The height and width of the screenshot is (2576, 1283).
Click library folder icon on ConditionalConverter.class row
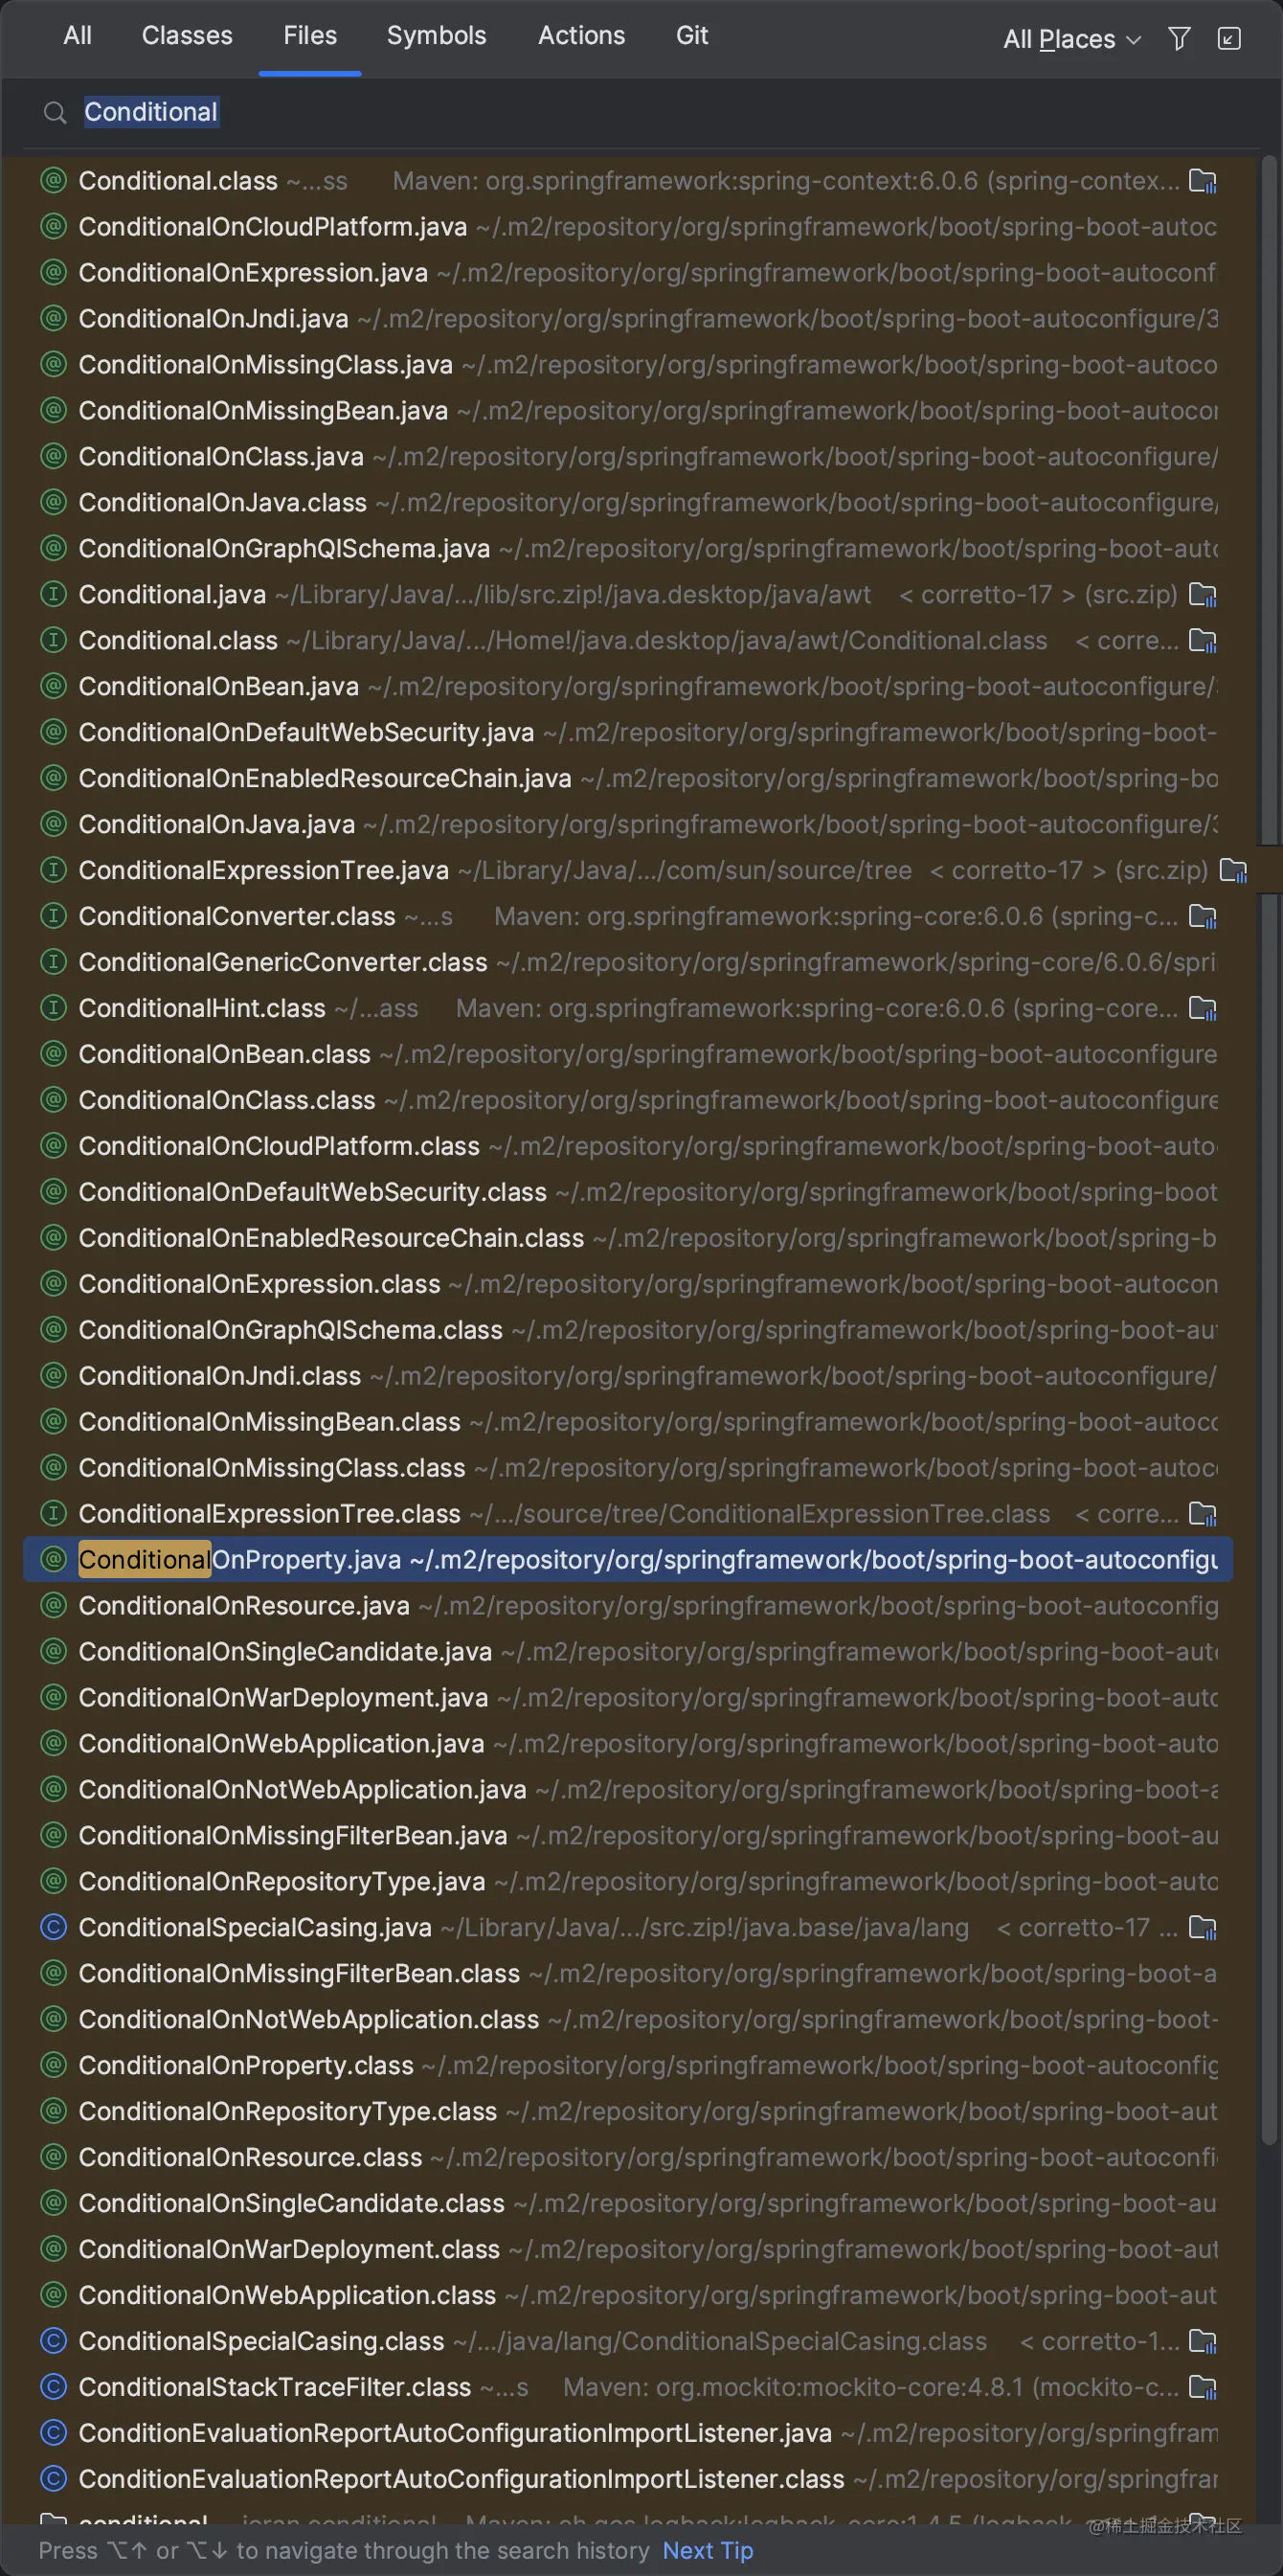[1202, 917]
